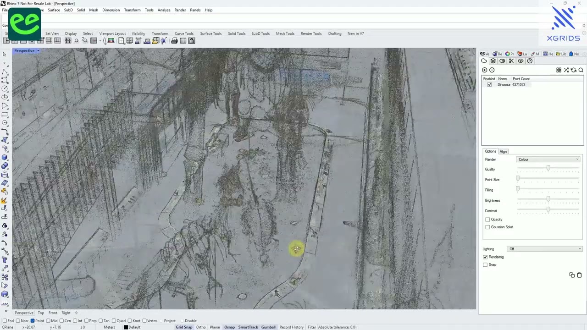Open the Surface menu
The width and height of the screenshot is (587, 330).
(x=54, y=10)
